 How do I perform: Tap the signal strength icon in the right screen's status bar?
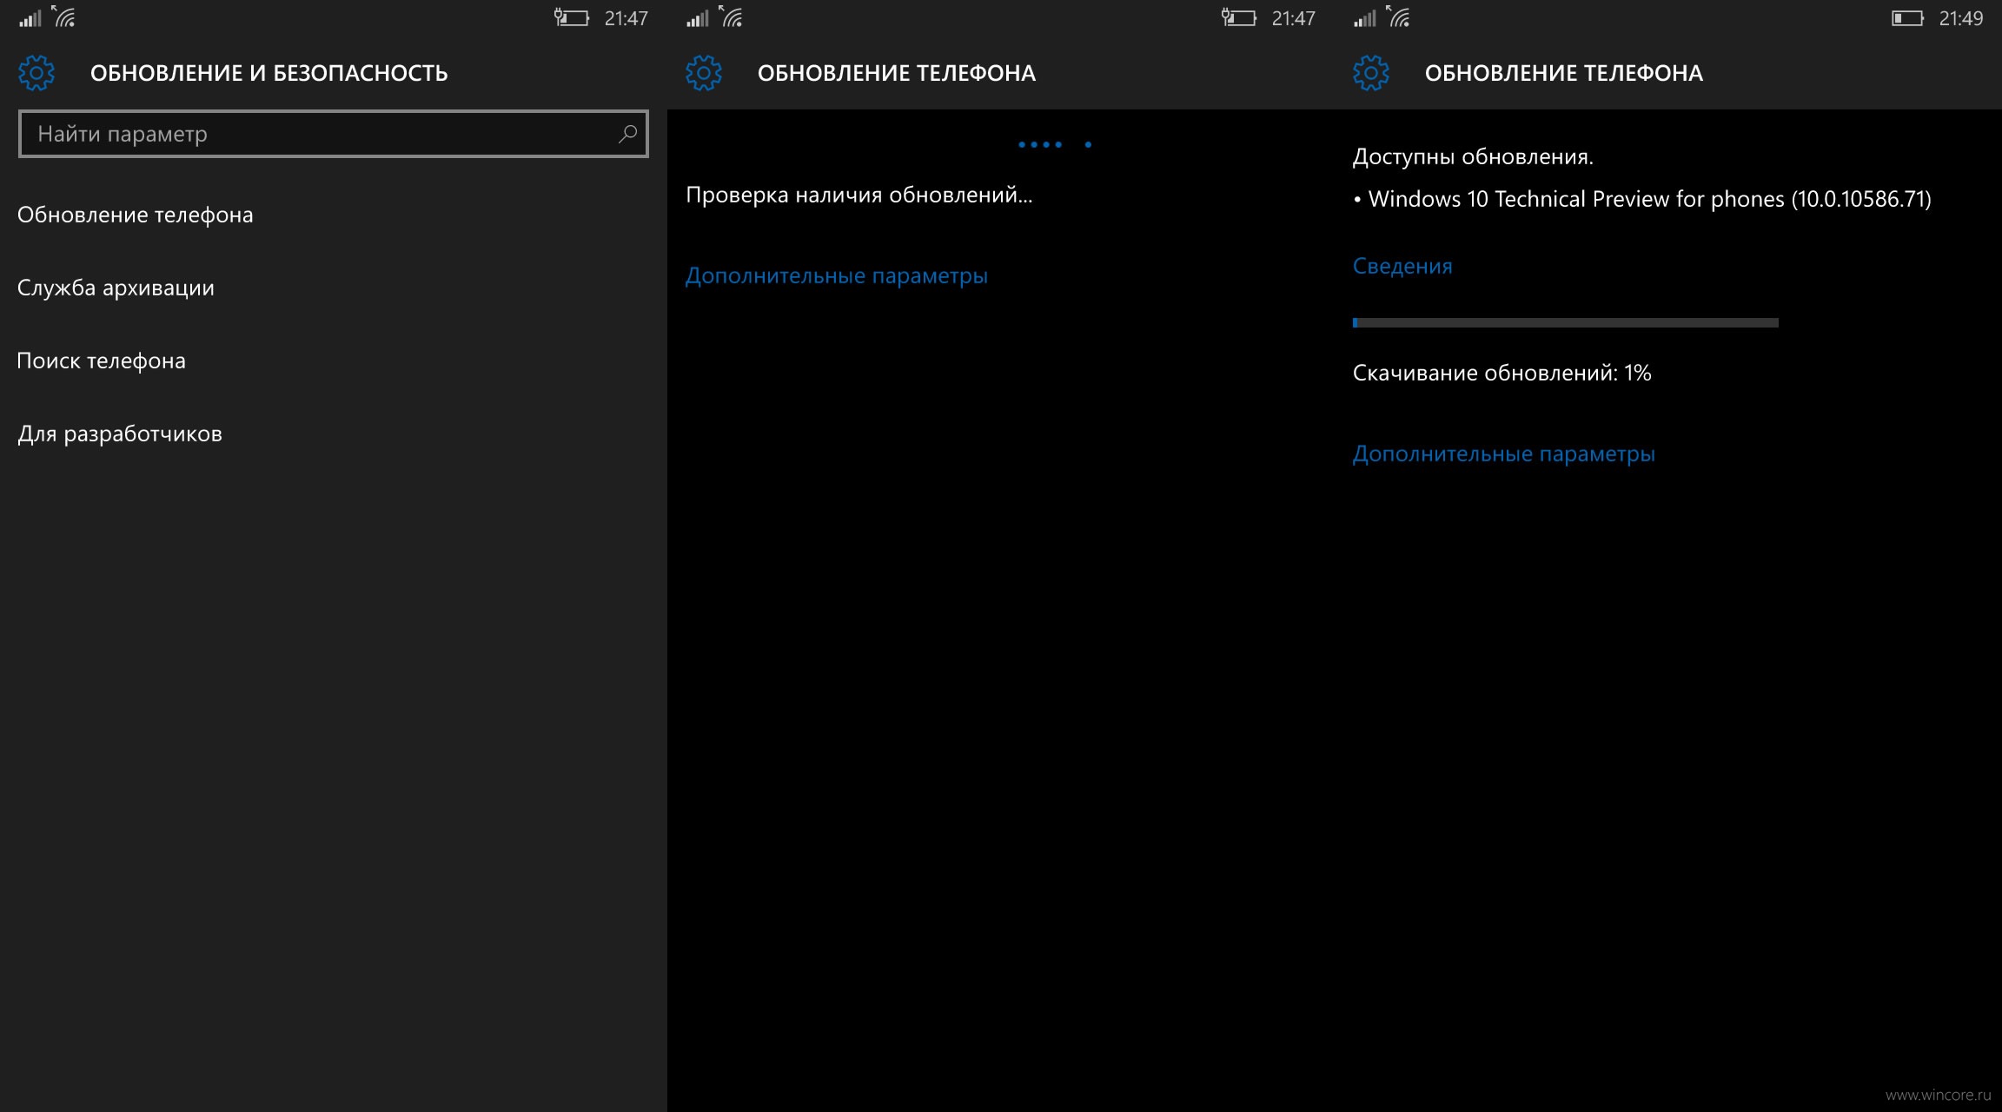[x=1365, y=18]
